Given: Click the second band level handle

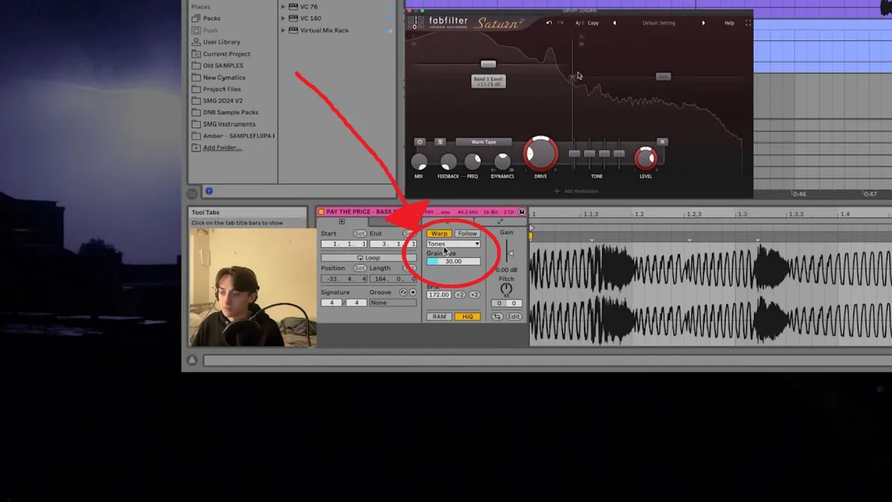Looking at the screenshot, I should tap(663, 77).
